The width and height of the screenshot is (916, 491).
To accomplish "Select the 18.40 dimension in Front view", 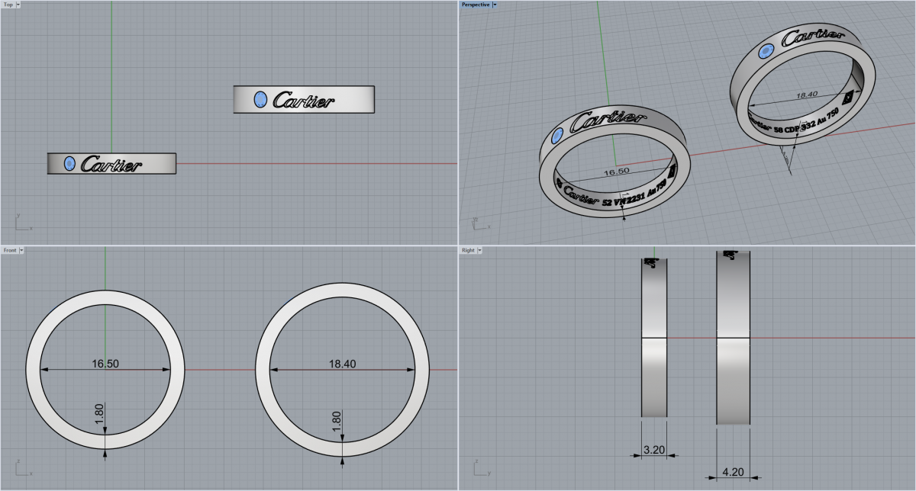I will (341, 364).
